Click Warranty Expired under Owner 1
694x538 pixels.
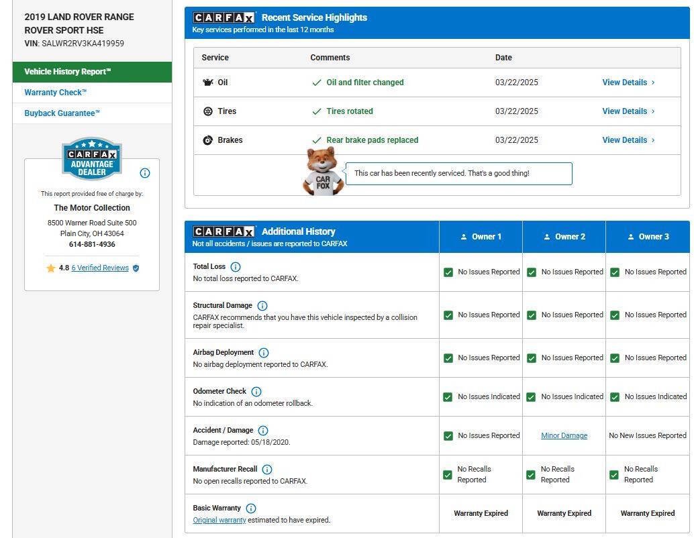(x=481, y=513)
